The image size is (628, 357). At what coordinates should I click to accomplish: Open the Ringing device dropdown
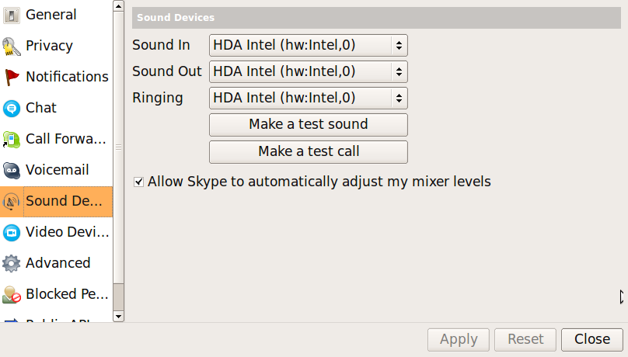pyautogui.click(x=309, y=98)
